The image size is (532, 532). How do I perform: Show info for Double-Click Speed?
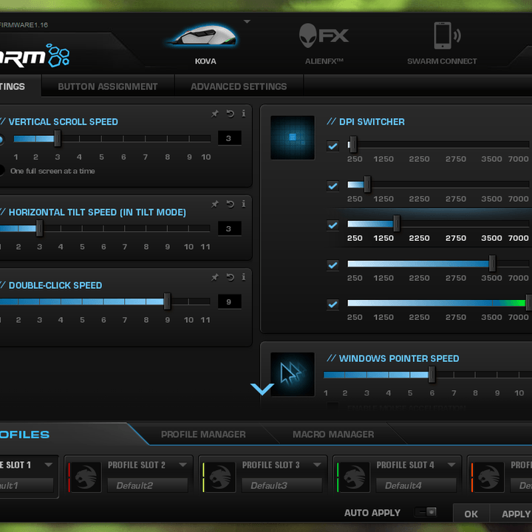click(244, 277)
